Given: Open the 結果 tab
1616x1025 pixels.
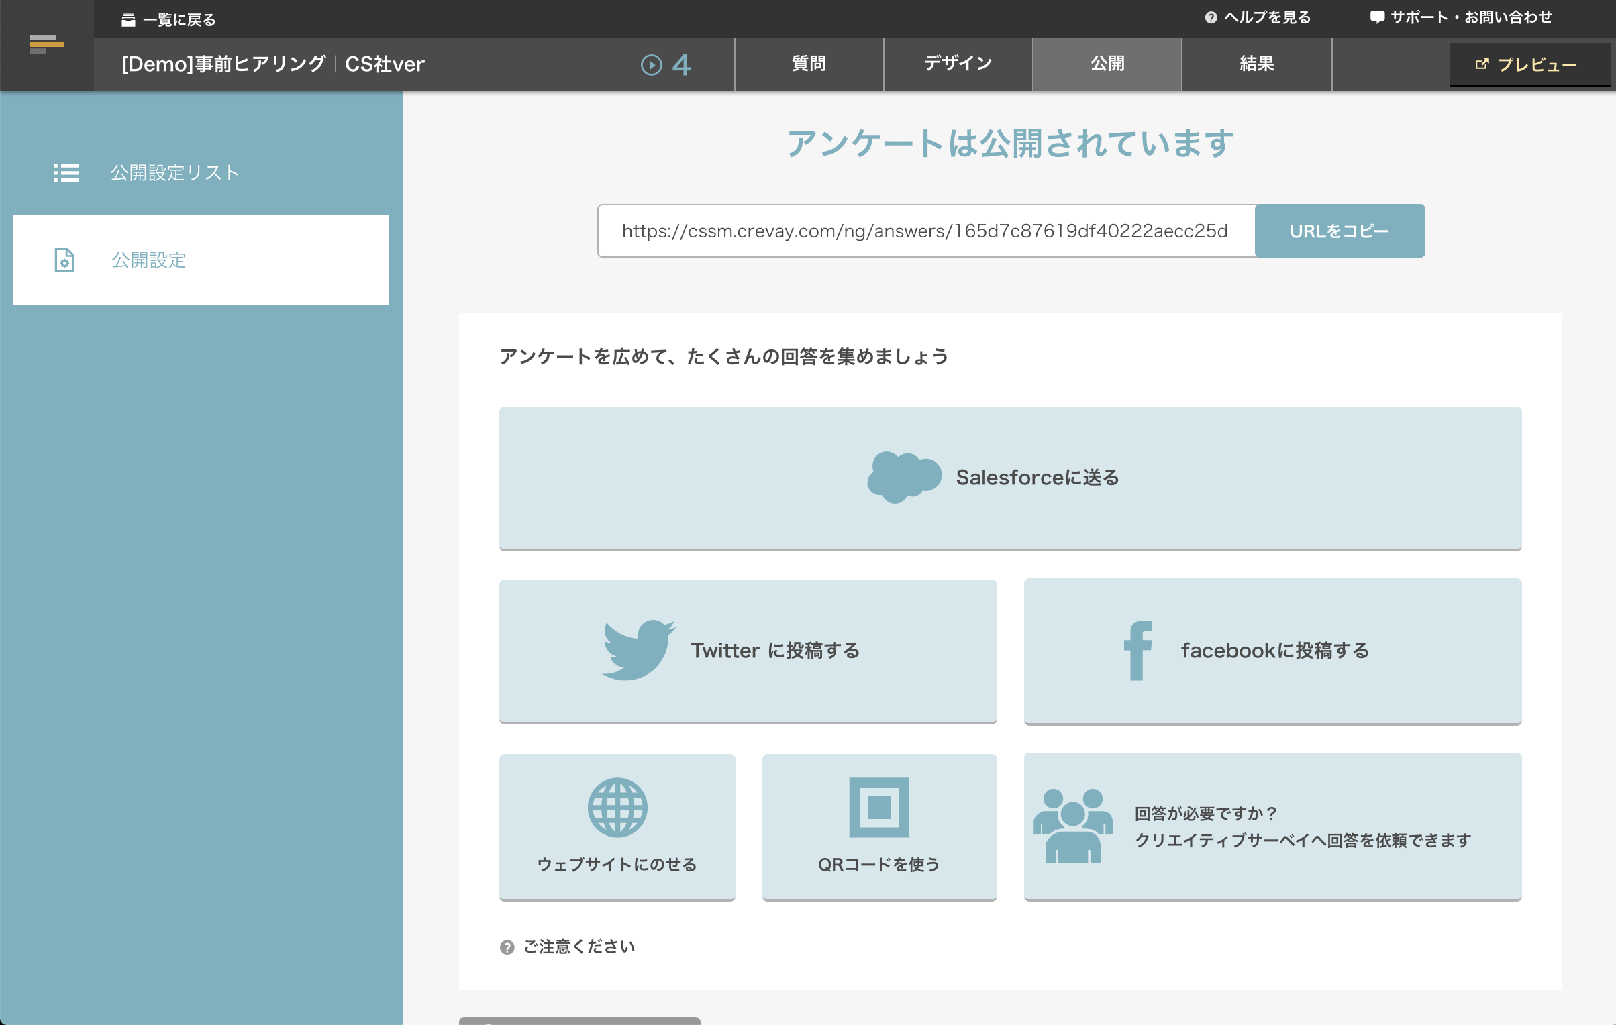Looking at the screenshot, I should tap(1256, 64).
